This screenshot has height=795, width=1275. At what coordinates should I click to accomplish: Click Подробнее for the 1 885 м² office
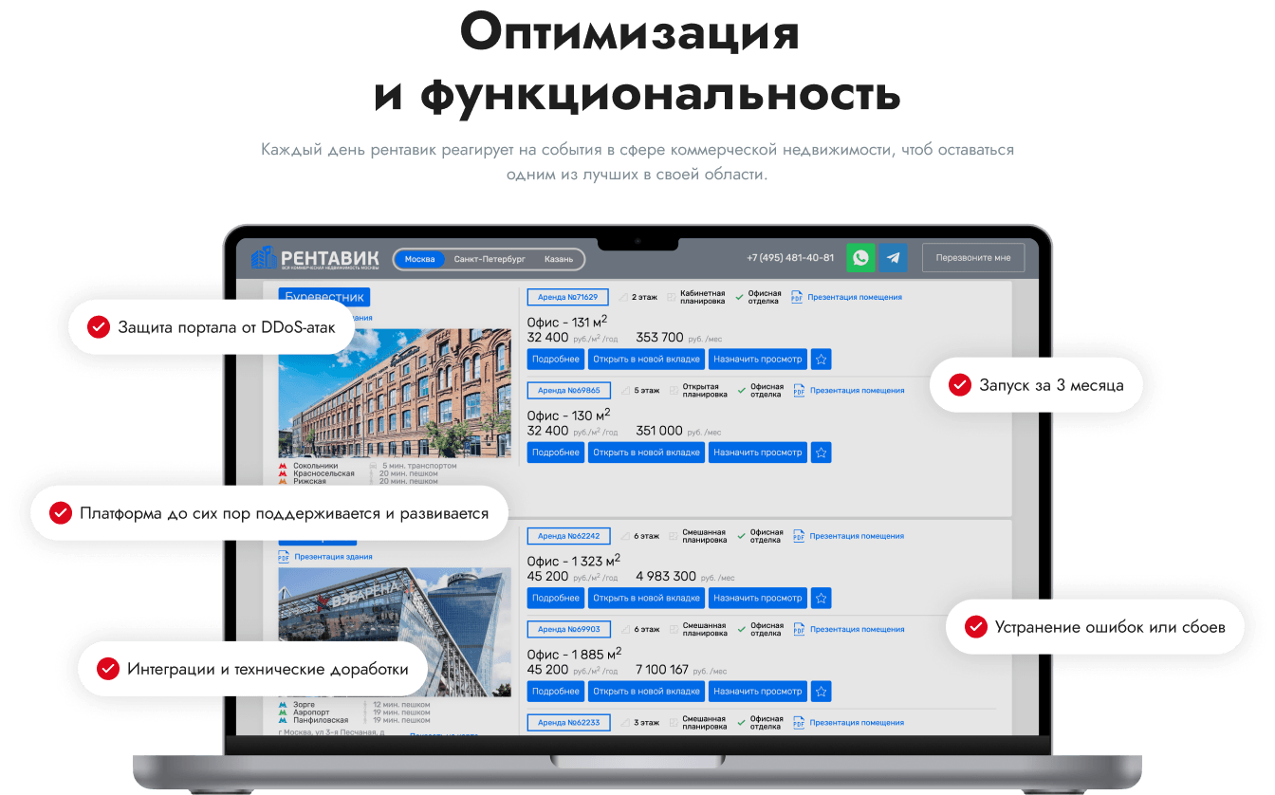click(556, 692)
